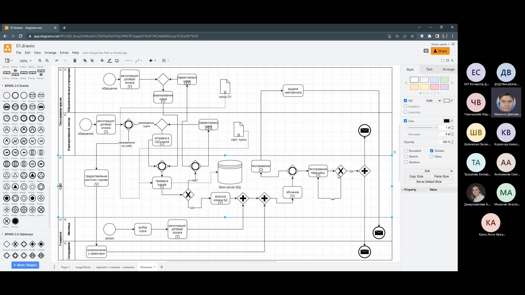The width and height of the screenshot is (525, 295).
Task: Bookmark this page with star icon
Action: pyautogui.click(x=412, y=36)
